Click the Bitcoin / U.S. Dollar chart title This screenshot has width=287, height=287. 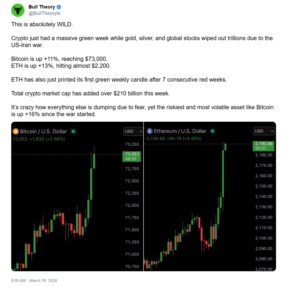point(44,131)
